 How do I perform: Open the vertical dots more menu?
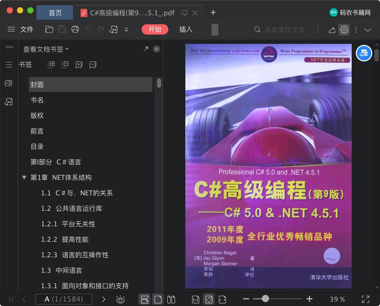(x=356, y=30)
